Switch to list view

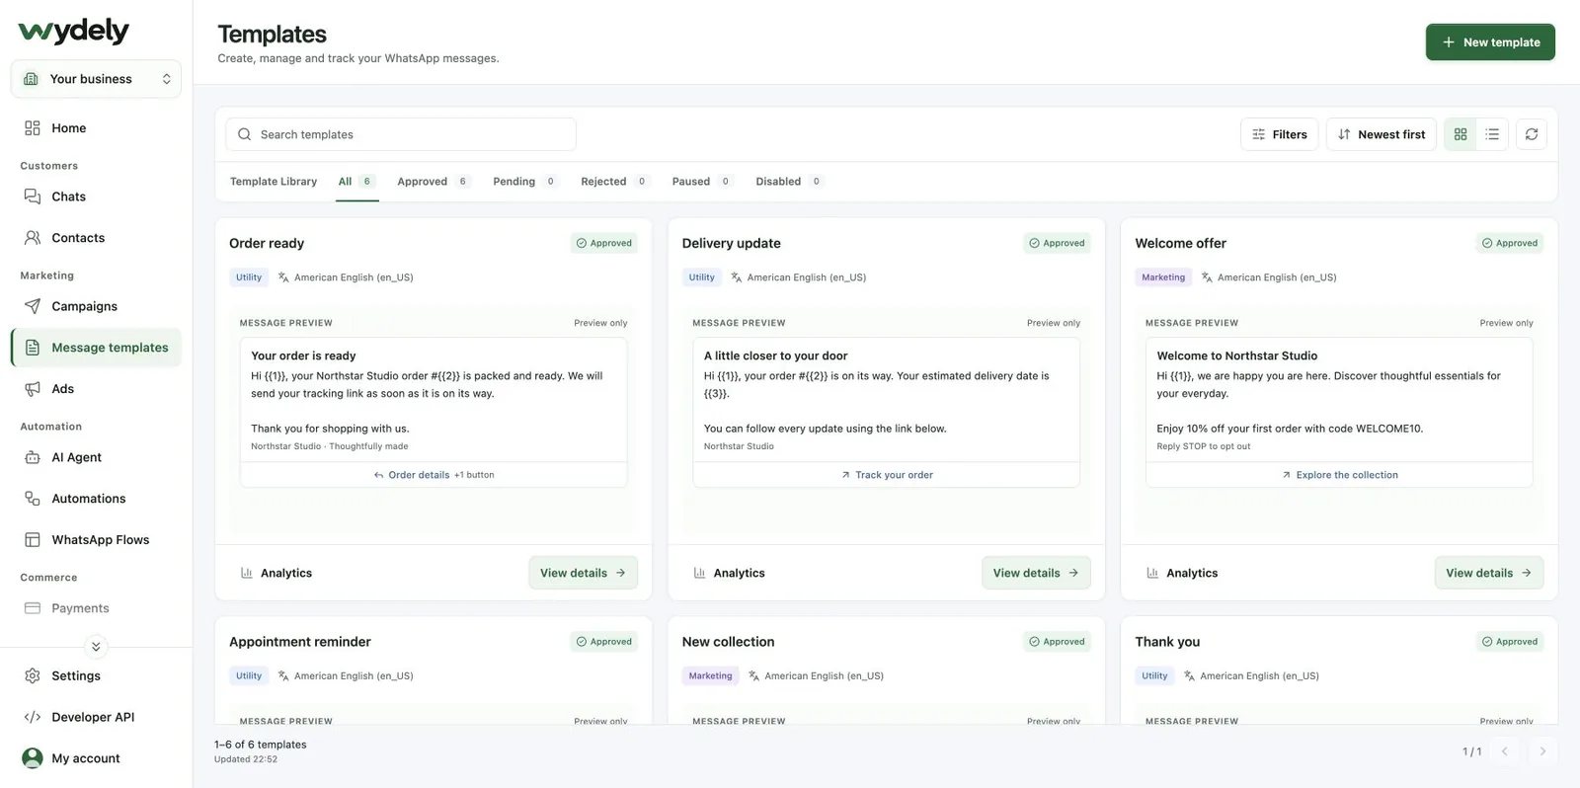1492,134
